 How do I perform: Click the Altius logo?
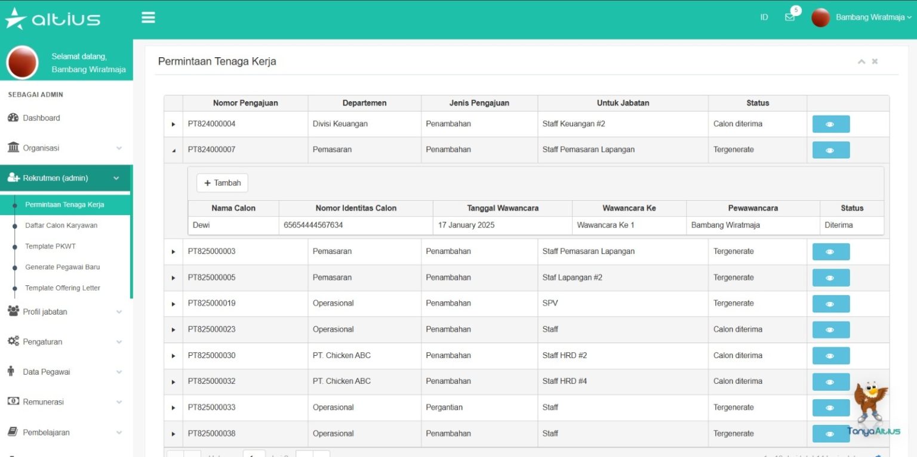tap(53, 18)
